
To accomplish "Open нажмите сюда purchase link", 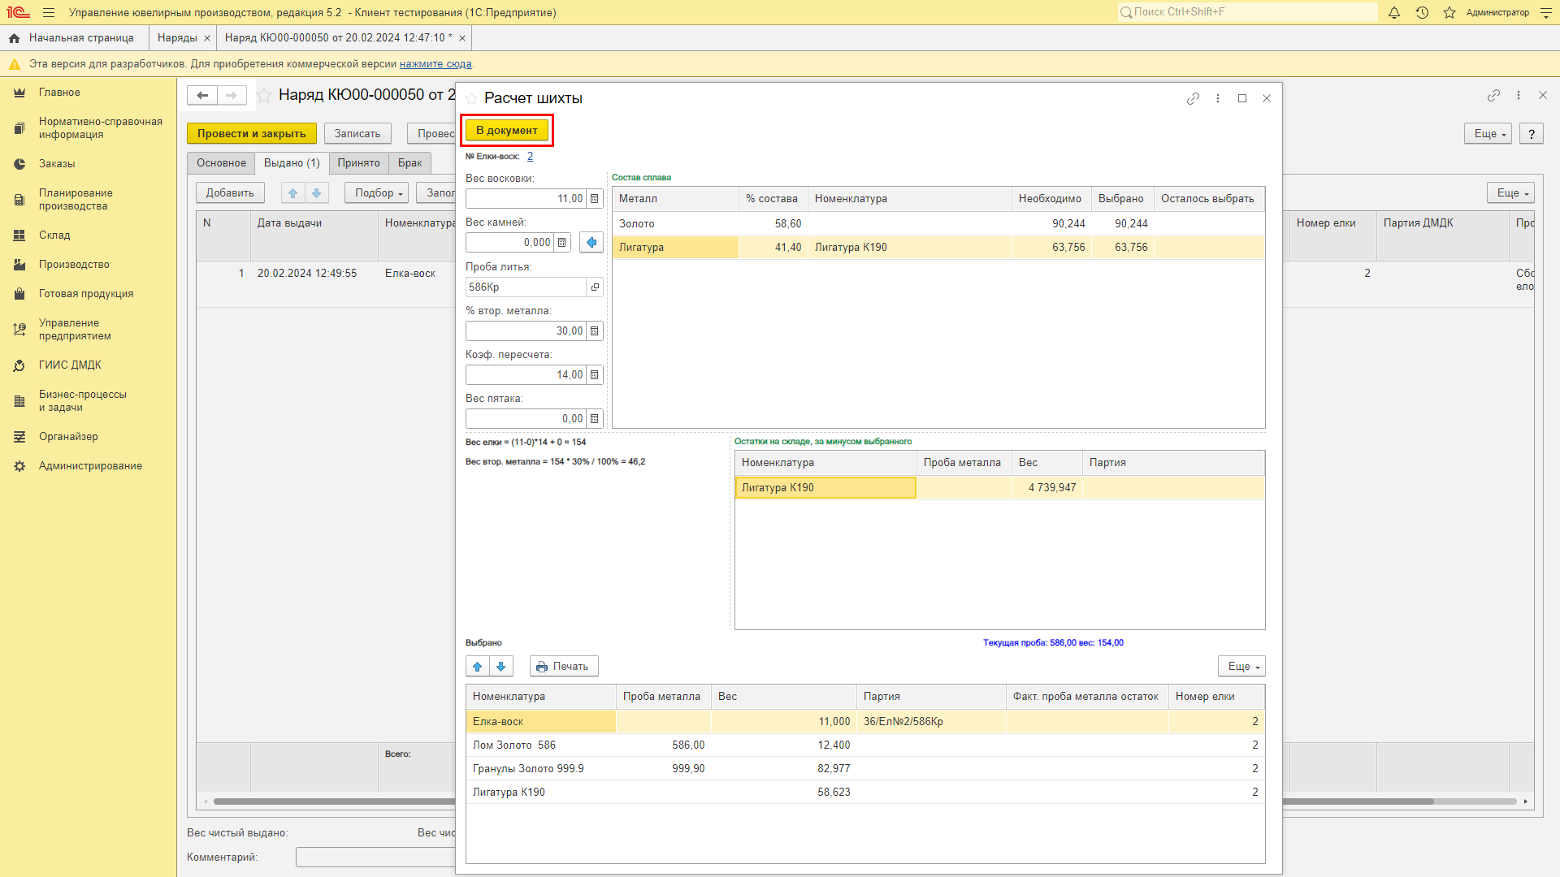I will pos(435,64).
